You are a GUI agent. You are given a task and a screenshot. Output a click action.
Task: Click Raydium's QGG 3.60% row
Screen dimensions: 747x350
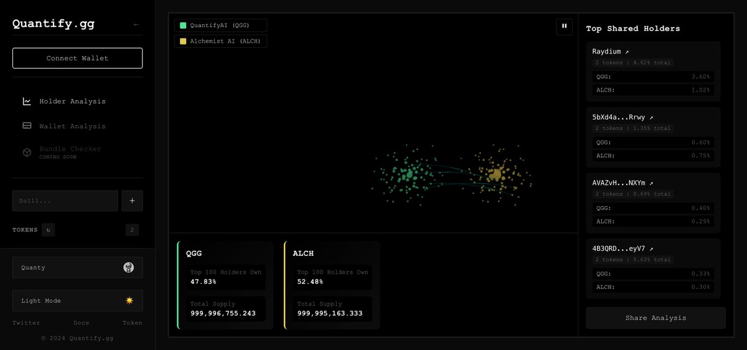(x=653, y=77)
